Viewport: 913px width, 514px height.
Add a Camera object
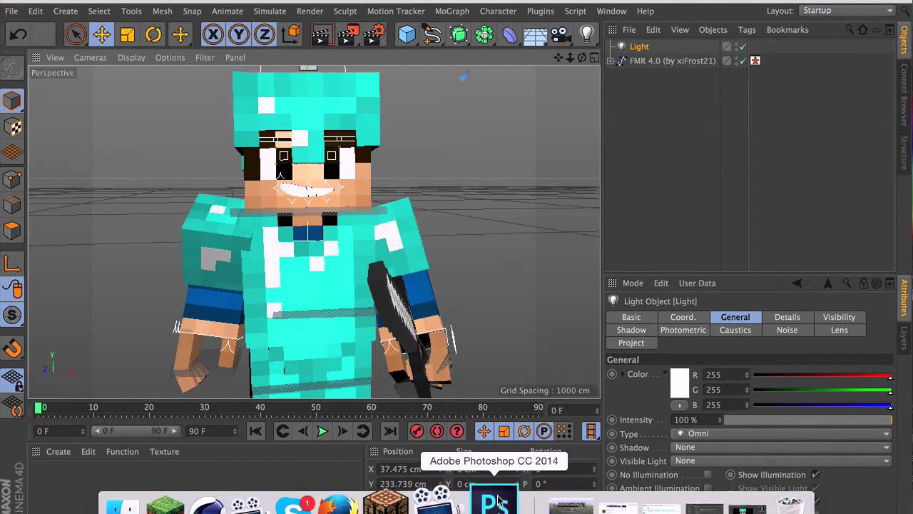coord(561,34)
